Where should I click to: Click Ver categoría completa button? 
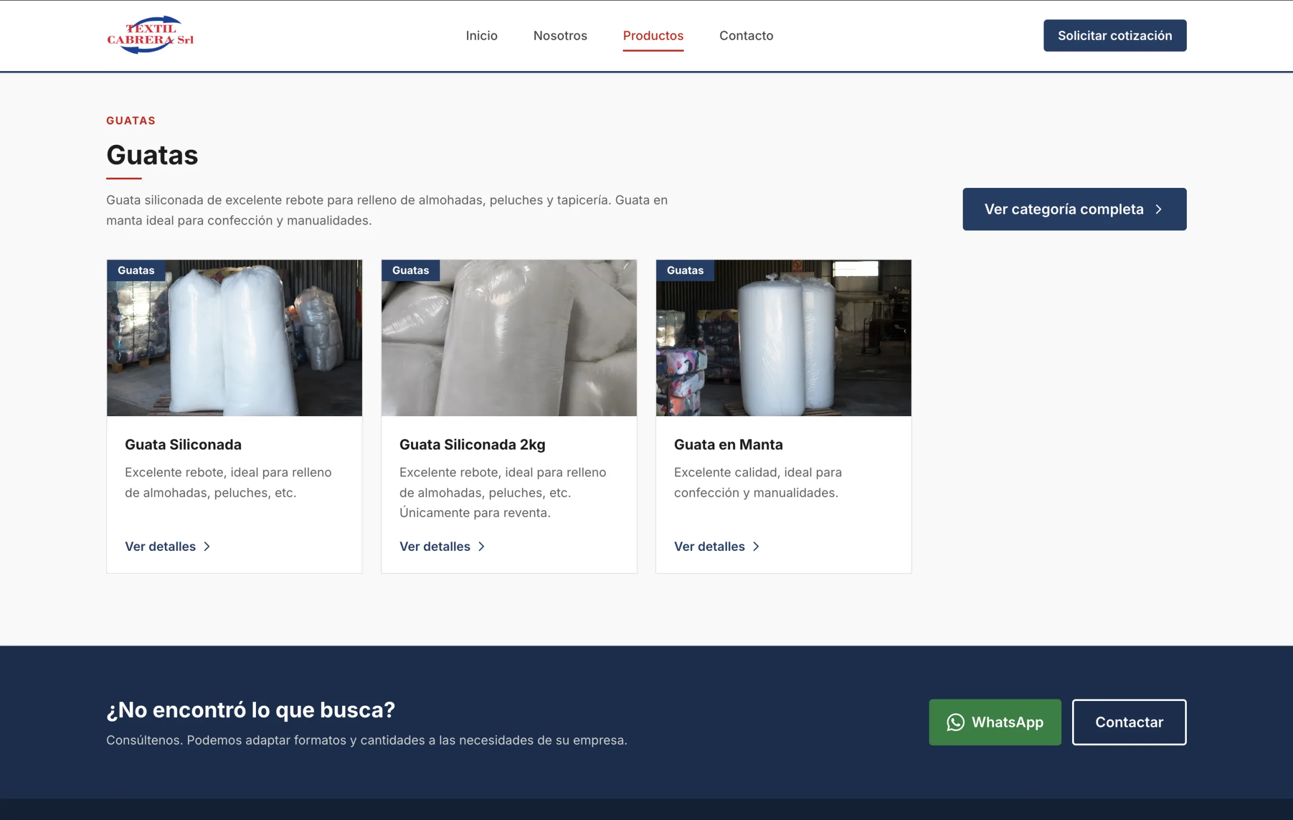point(1074,209)
